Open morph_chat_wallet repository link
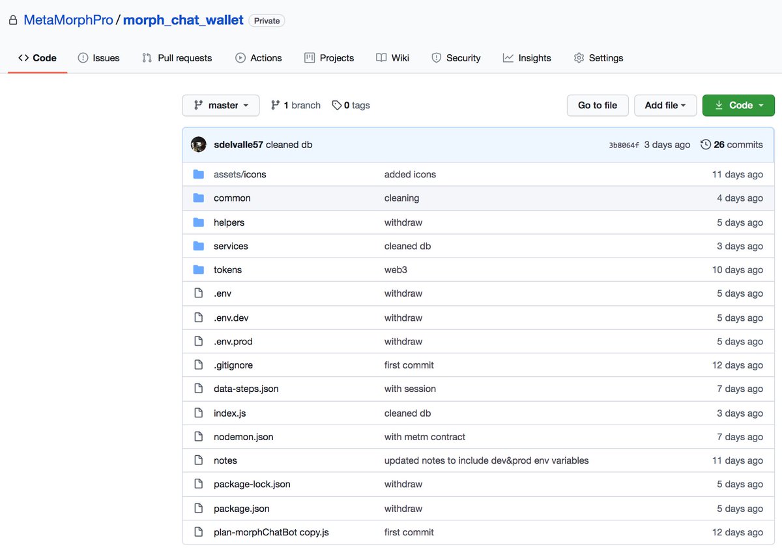This screenshot has height=553, width=782. (183, 20)
